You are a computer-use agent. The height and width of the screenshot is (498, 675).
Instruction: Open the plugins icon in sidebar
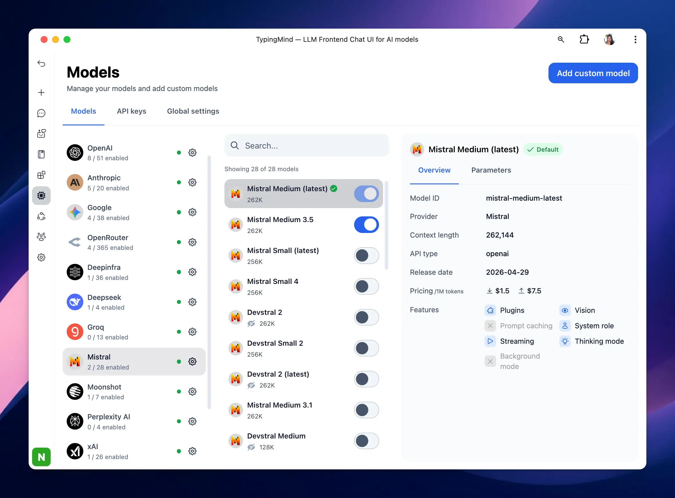[41, 175]
